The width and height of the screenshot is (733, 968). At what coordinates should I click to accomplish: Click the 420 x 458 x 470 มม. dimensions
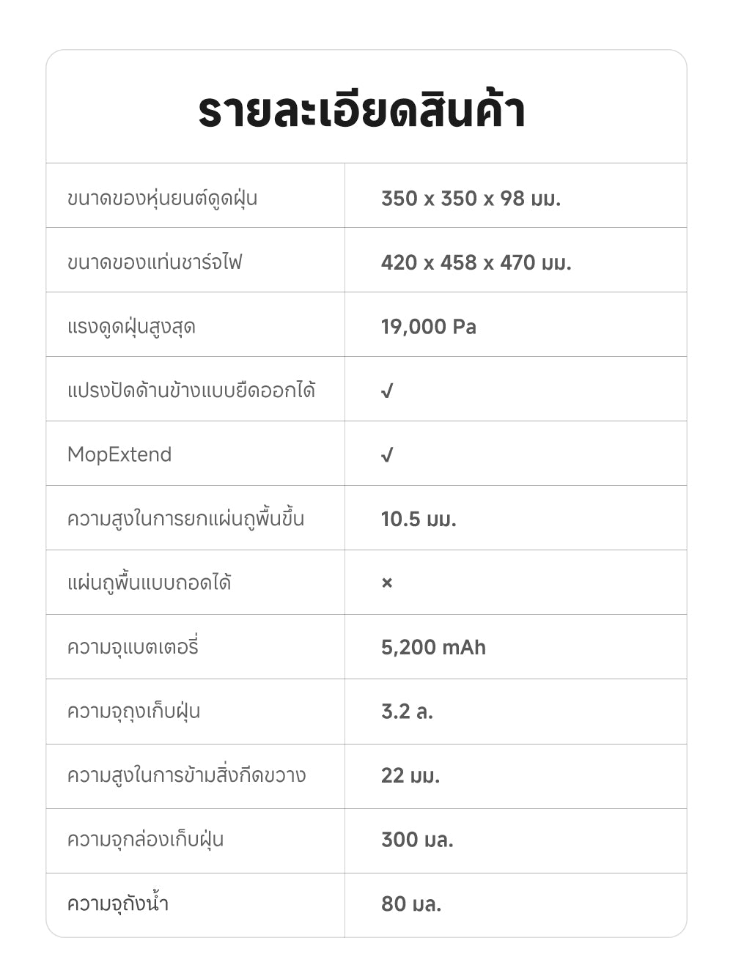coord(476,262)
